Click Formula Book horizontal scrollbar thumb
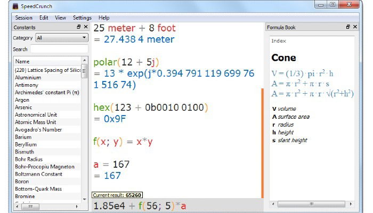The image size is (373, 213). 311,204
